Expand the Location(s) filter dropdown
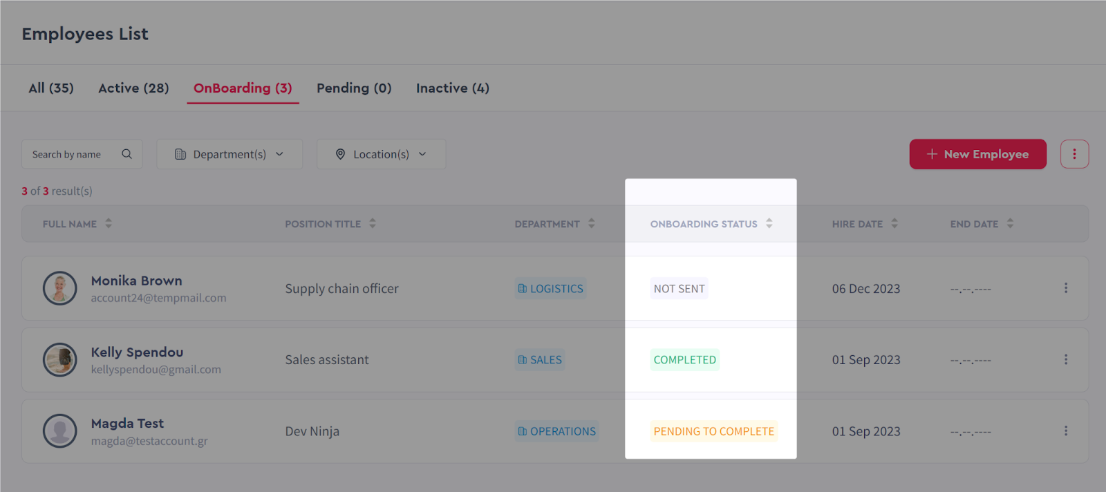The width and height of the screenshot is (1106, 492). click(381, 154)
